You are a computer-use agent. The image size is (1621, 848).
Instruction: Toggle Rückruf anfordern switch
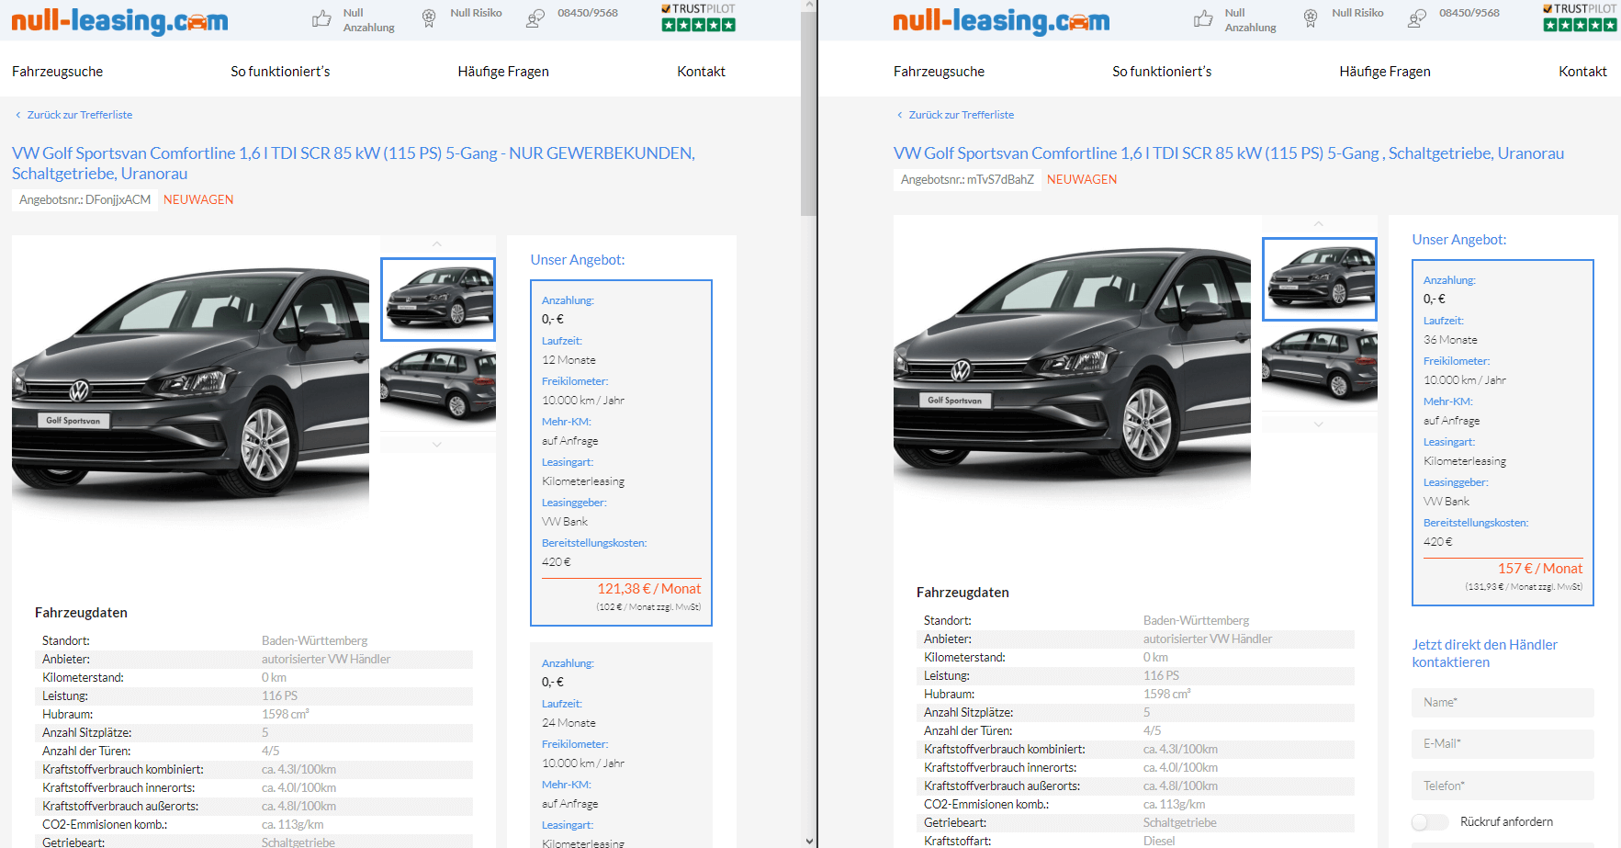[1430, 822]
